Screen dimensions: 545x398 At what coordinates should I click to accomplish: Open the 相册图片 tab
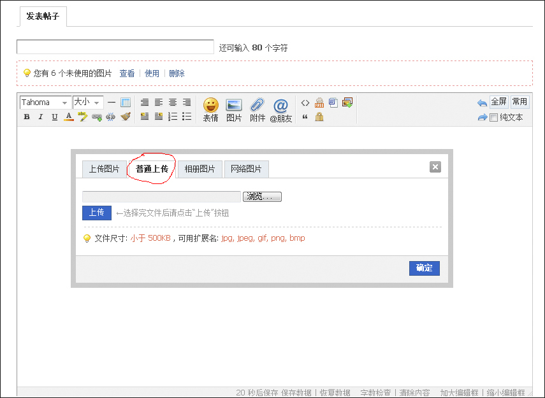coord(200,169)
